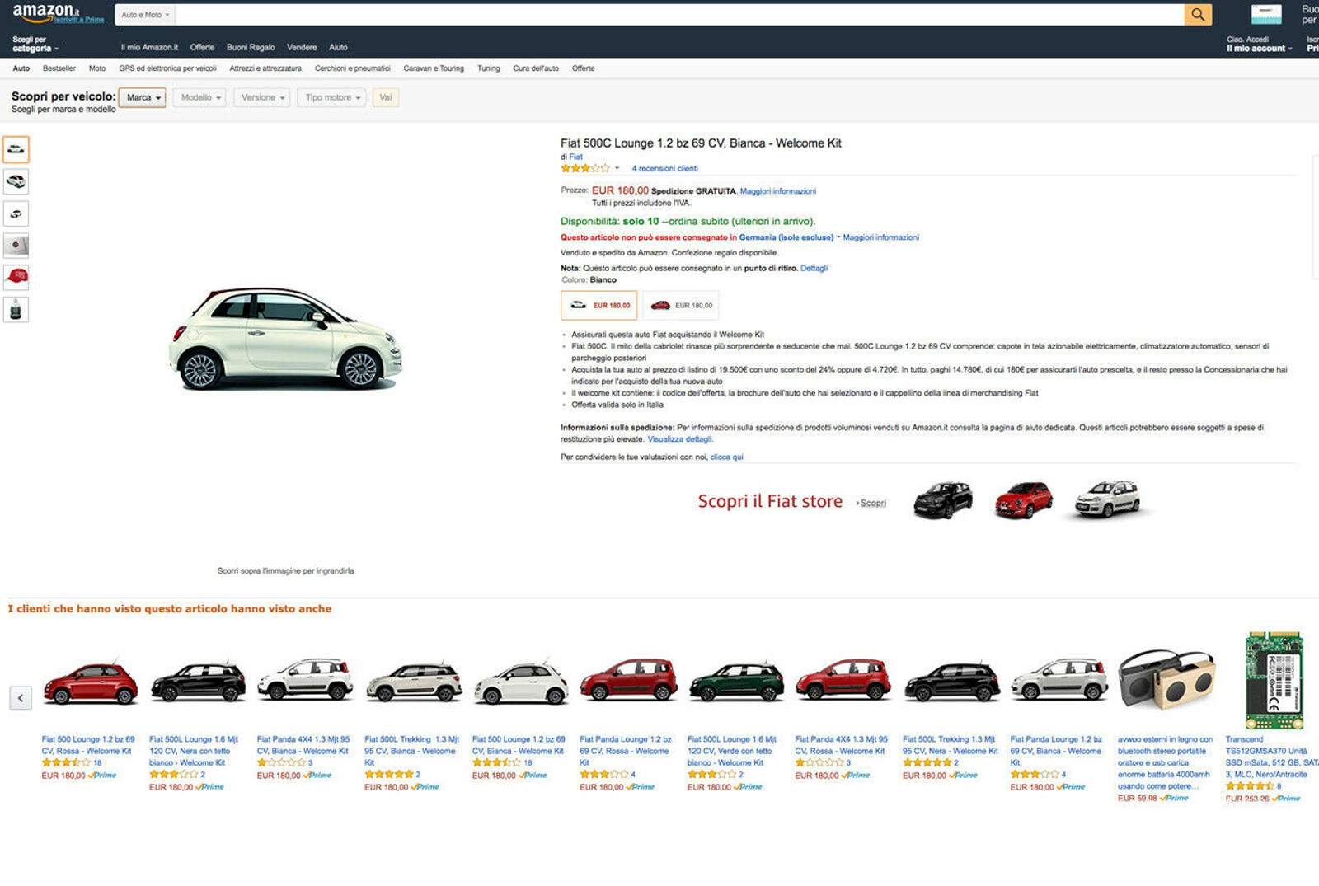Click the Fiat brand link under title

(x=575, y=157)
